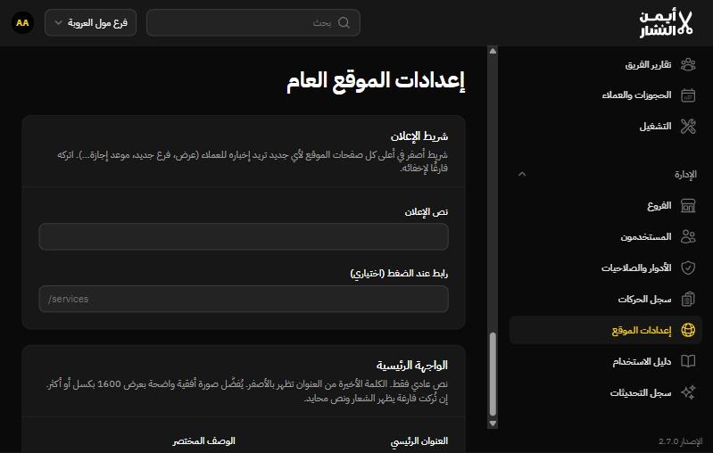Click the magnifier icon in search bar
Viewport: 713px width, 453px height.
(x=344, y=22)
